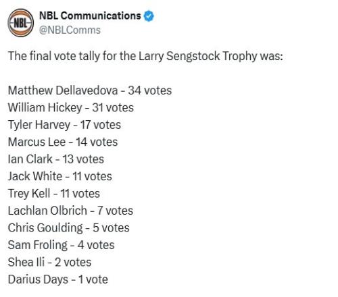Click the word Trophy in the heading
Screen dimensions: 338x297
pyautogui.click(x=239, y=56)
